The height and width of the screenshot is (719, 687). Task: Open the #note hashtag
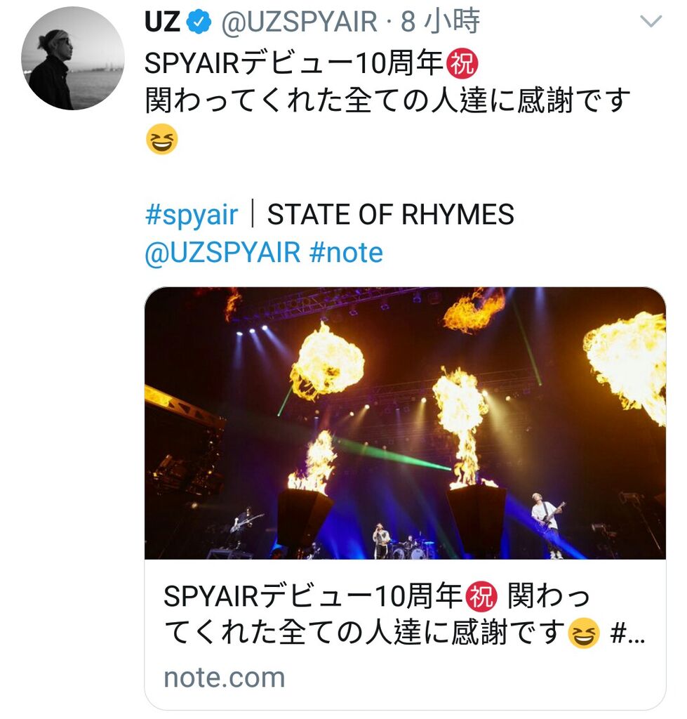[346, 253]
